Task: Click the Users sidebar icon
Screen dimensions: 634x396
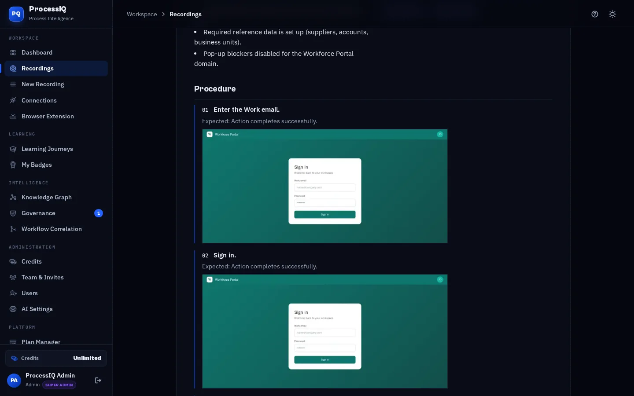Action: (x=13, y=293)
